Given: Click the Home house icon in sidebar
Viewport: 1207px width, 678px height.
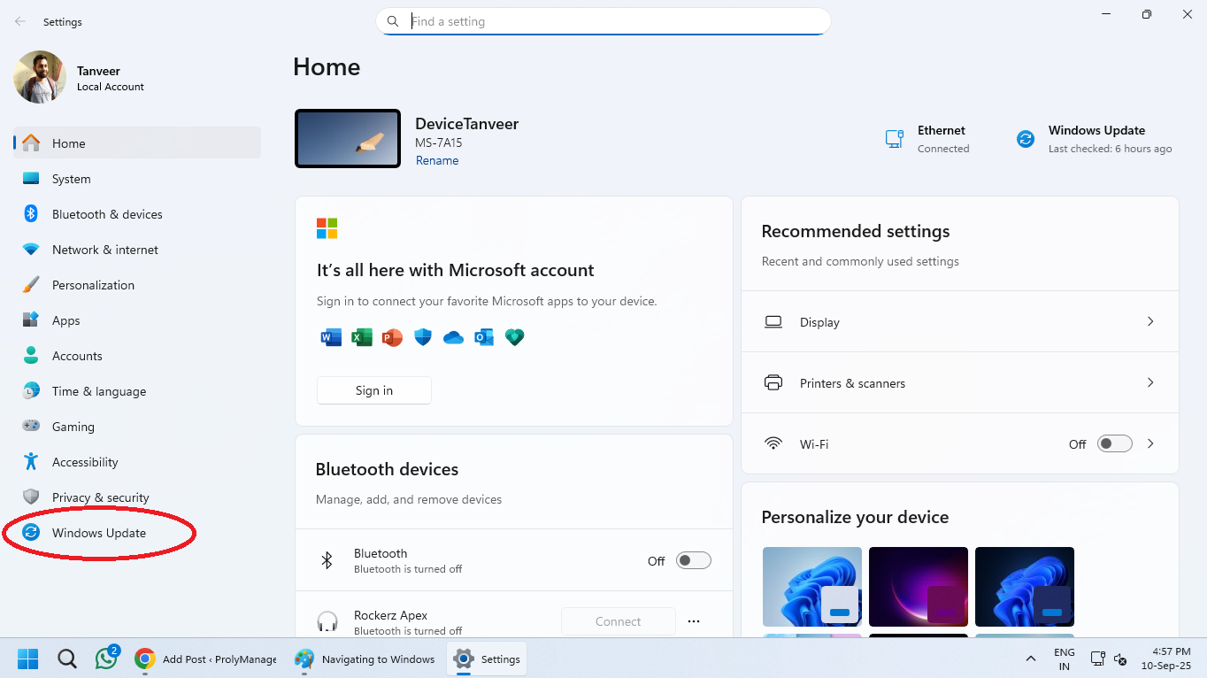Looking at the screenshot, I should coord(31,143).
